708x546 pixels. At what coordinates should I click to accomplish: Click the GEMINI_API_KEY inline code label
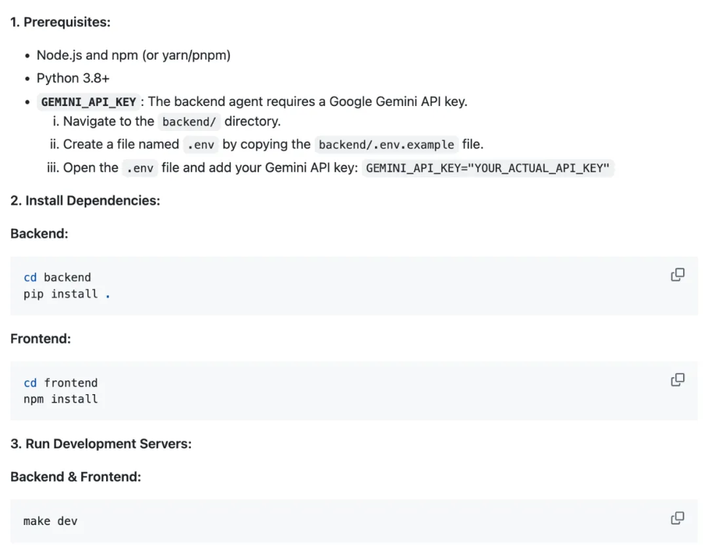pos(88,101)
